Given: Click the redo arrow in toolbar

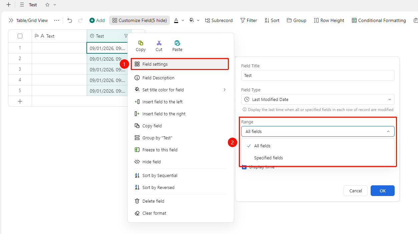Looking at the screenshot, I should click(80, 20).
